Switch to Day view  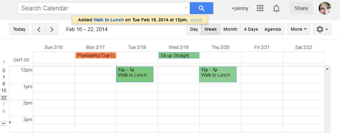coord(194,29)
